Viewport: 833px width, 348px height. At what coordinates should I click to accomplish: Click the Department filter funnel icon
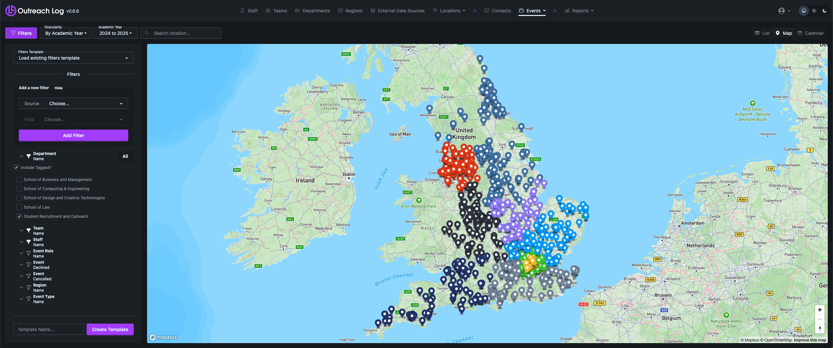(x=29, y=156)
